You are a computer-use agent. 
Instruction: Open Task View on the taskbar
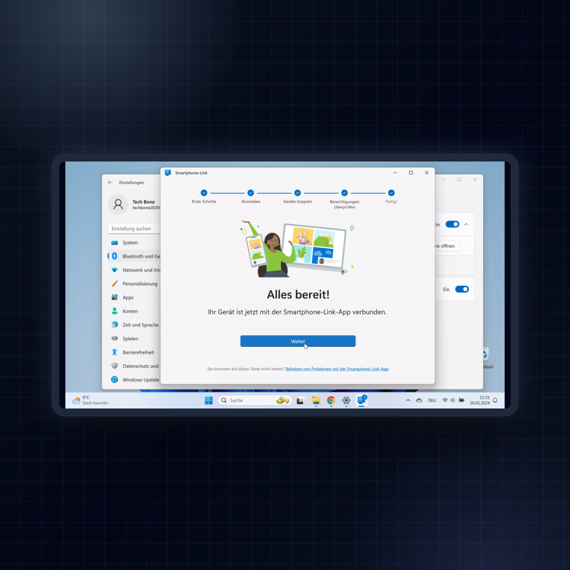pyautogui.click(x=300, y=401)
